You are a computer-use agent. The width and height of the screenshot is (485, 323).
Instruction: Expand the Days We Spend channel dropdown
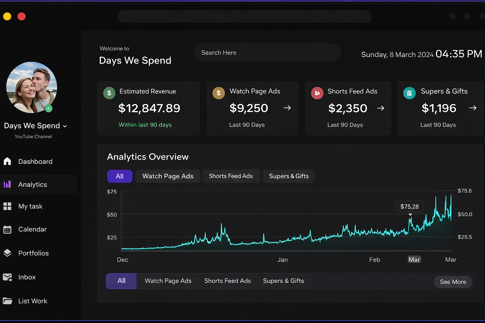(x=65, y=126)
